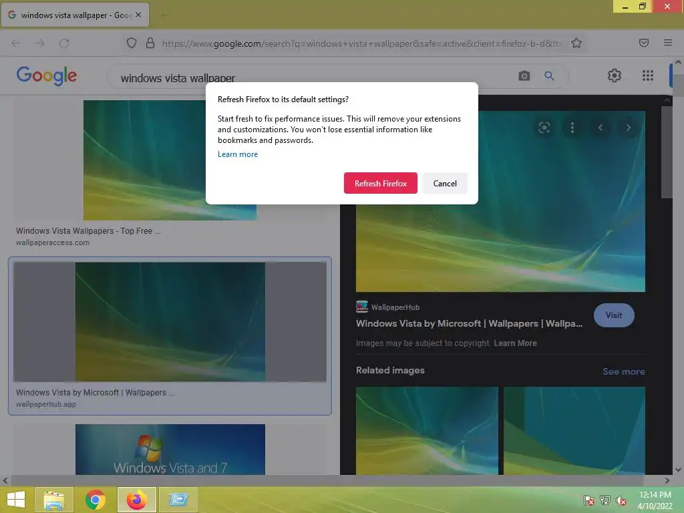Click preview panel vertical scrollbar thumb
The height and width of the screenshot is (513, 684).
coord(667,153)
